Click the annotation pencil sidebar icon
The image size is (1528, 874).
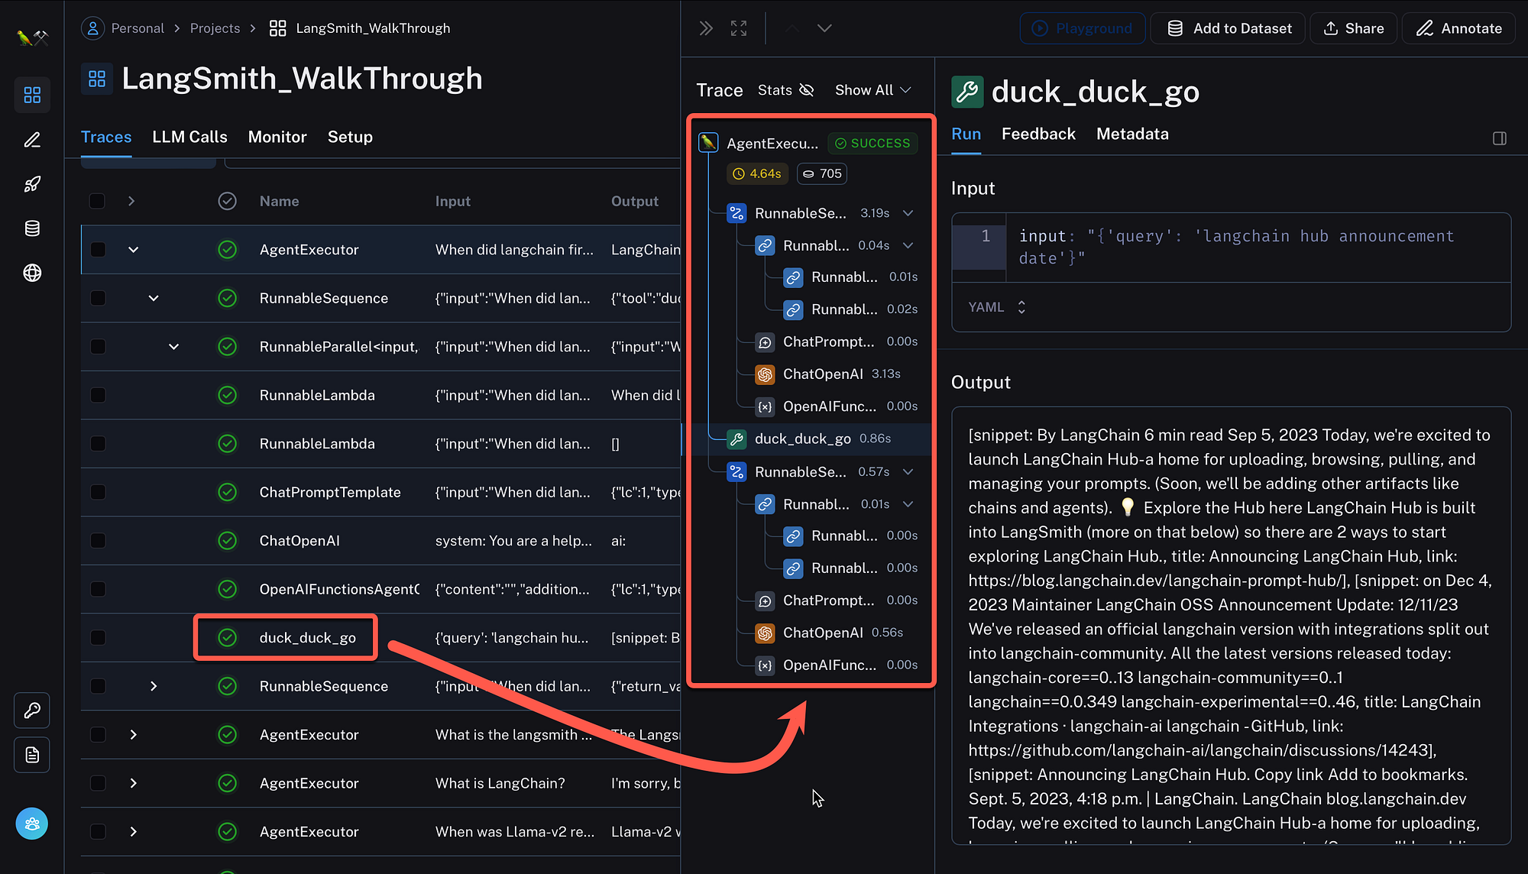pos(32,140)
